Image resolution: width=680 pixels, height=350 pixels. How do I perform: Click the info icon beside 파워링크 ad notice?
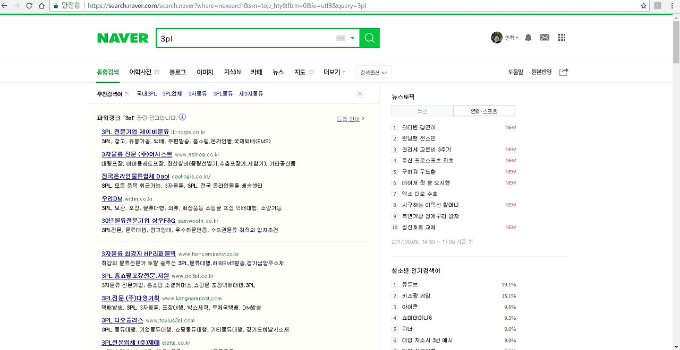tap(182, 117)
